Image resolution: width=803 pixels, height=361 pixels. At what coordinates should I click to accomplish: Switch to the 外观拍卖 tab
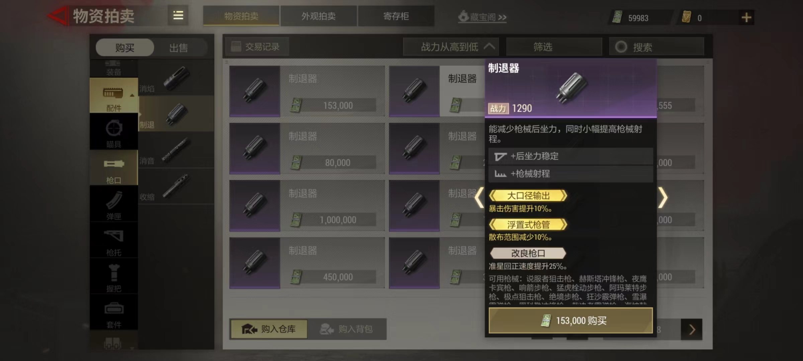319,16
